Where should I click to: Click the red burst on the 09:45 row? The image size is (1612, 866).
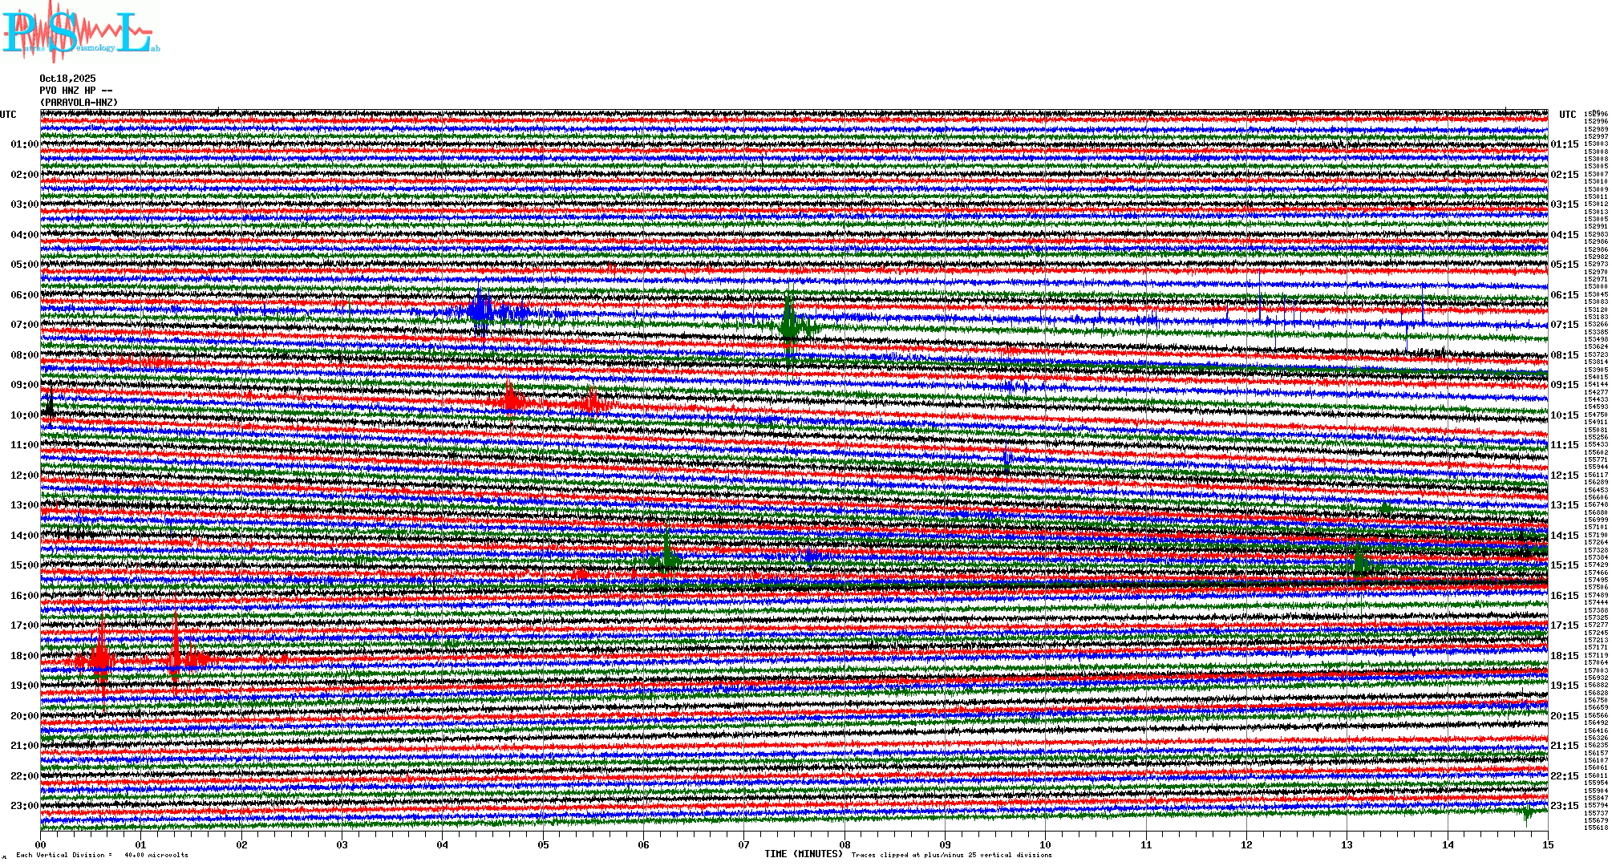[511, 400]
